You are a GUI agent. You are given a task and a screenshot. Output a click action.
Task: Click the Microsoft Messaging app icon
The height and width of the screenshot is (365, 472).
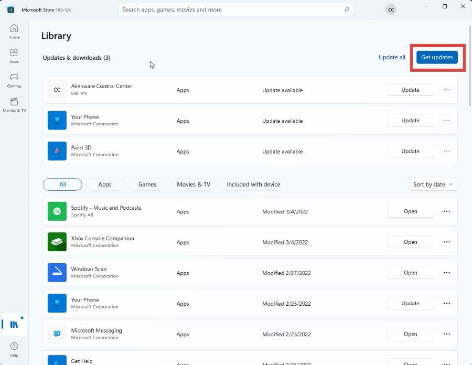pos(57,334)
